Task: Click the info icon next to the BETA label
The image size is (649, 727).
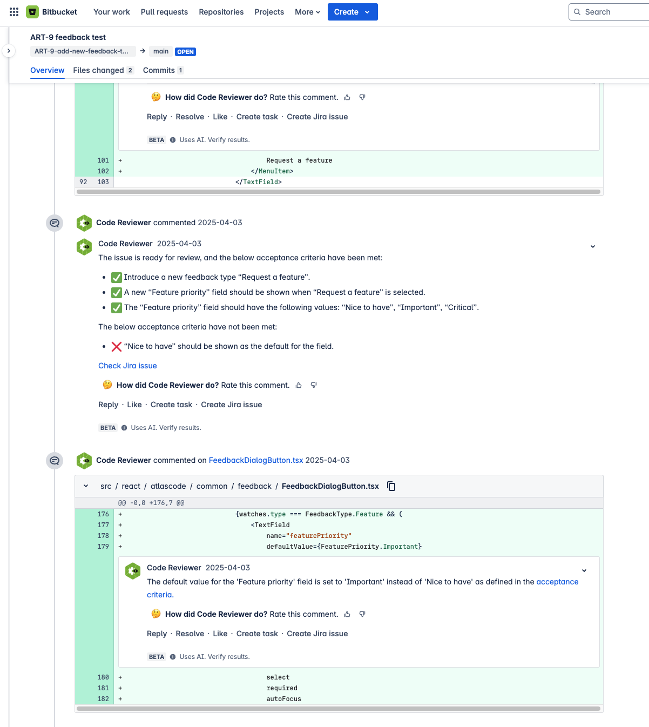Action: 125,427
